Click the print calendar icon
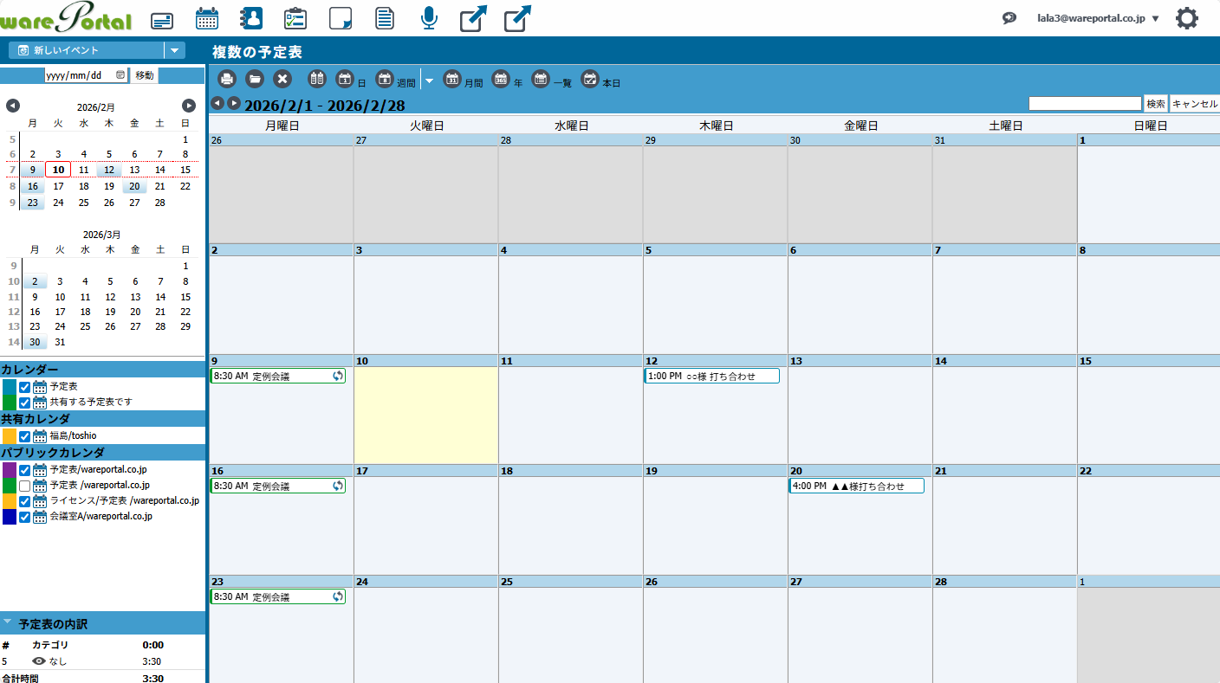Screen dimensions: 1220x683 227,79
